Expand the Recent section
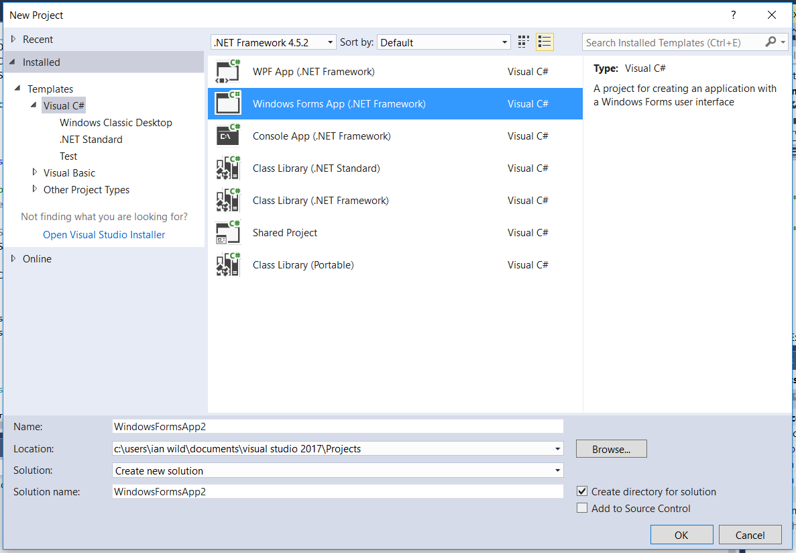This screenshot has width=796, height=553. click(13, 39)
